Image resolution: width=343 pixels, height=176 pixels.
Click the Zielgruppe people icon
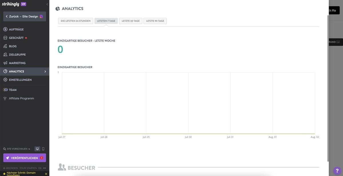pos(5,54)
